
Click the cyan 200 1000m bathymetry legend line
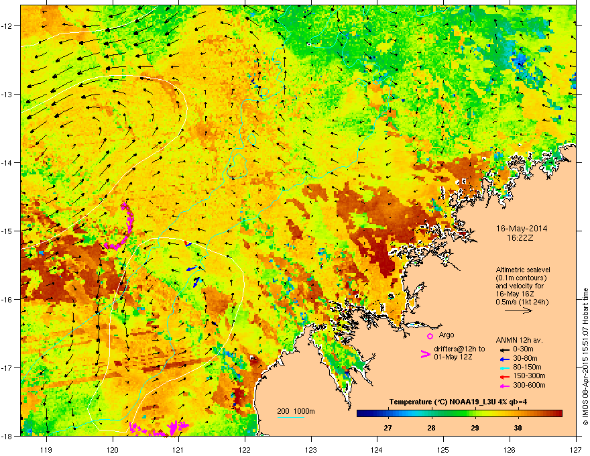coord(290,417)
